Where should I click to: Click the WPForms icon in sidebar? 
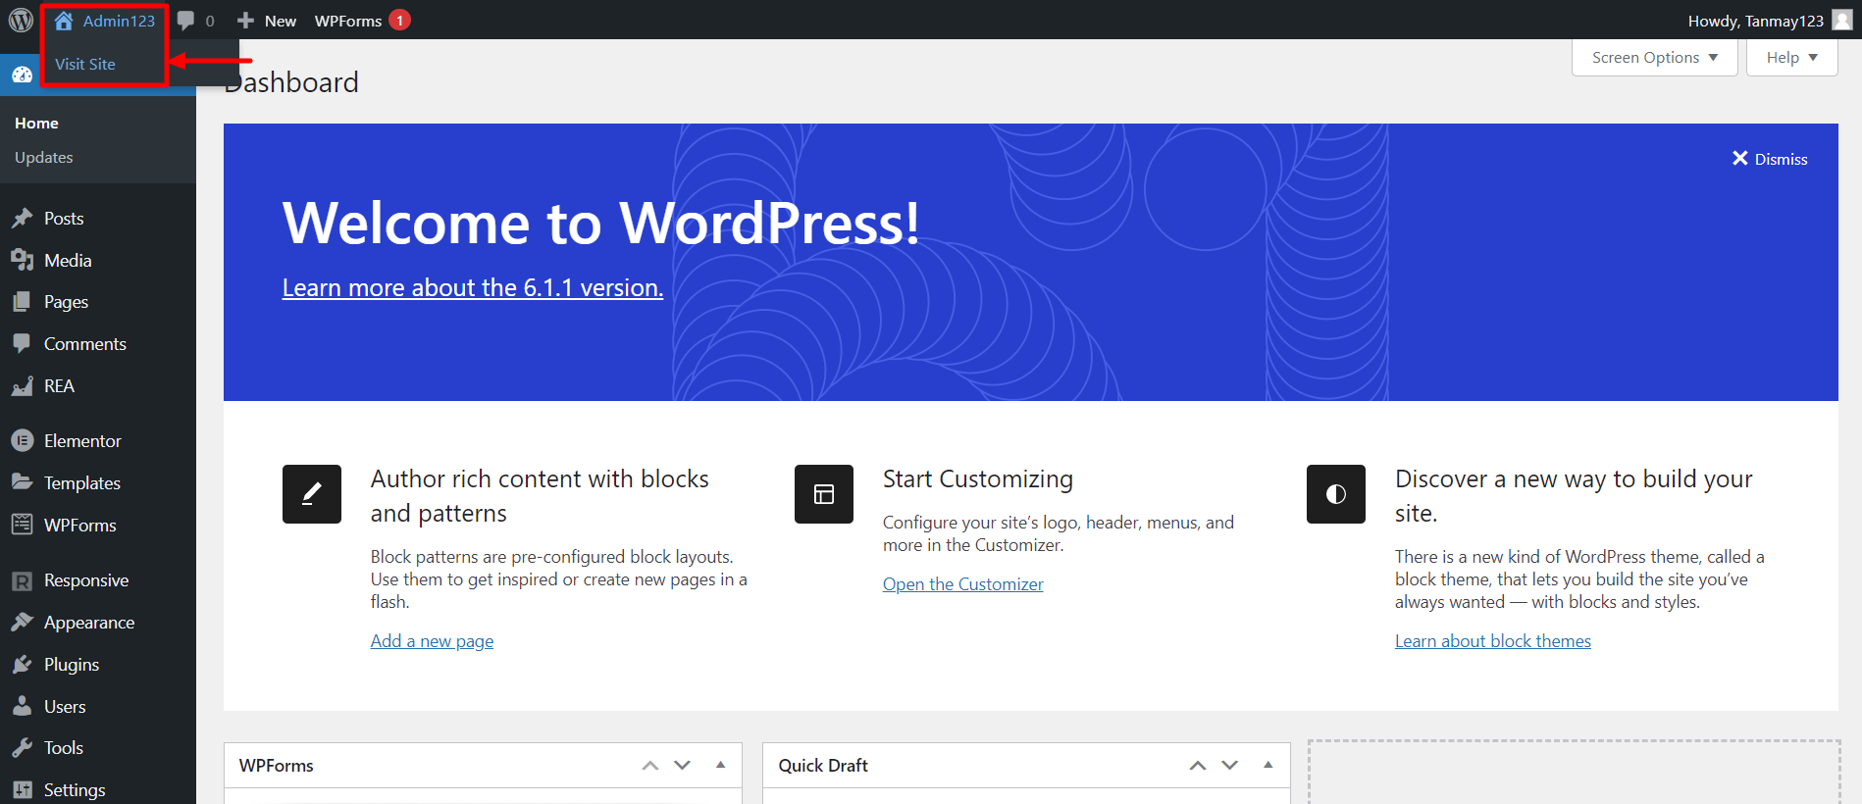22,525
